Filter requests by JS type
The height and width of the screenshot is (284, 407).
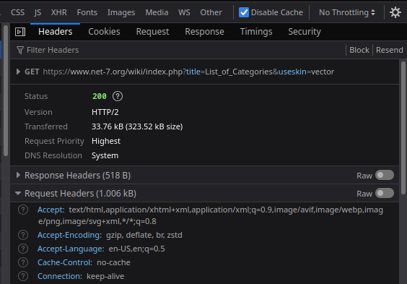click(x=38, y=12)
